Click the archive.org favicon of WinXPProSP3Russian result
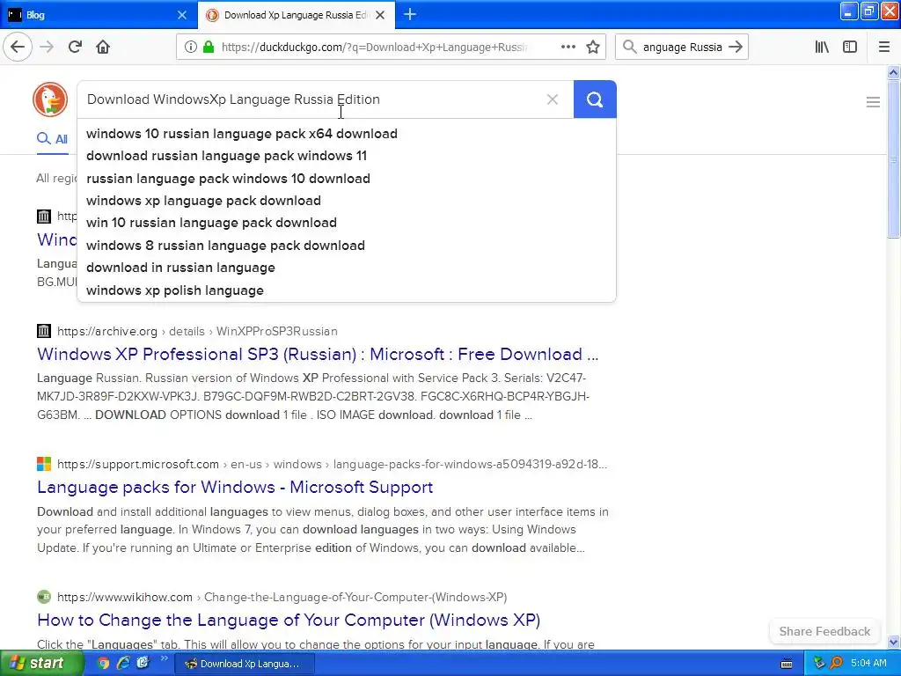Screen dimensions: 901x676 click(44, 331)
